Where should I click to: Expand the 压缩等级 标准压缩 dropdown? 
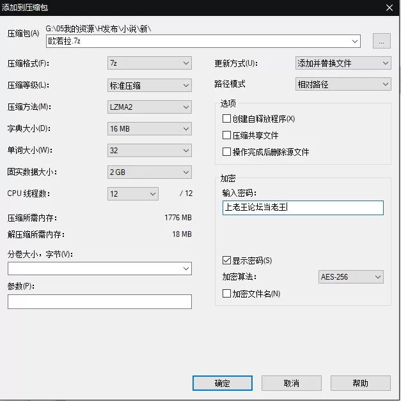tap(150, 86)
